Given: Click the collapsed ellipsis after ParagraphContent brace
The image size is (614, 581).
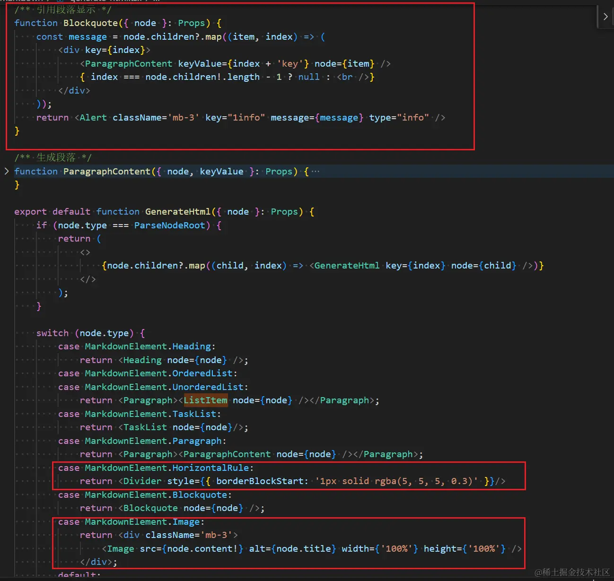Looking at the screenshot, I should (x=316, y=172).
